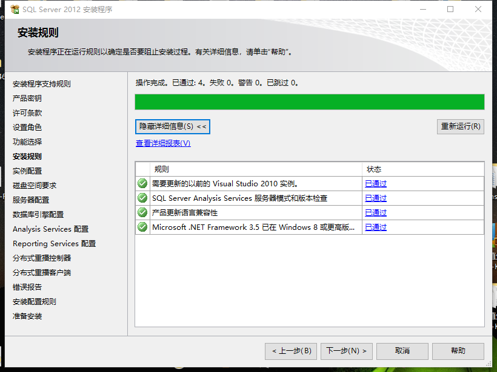Collapse details using 隐藏详细信息(S)
Viewport: 497px width, 372px height.
coord(172,126)
